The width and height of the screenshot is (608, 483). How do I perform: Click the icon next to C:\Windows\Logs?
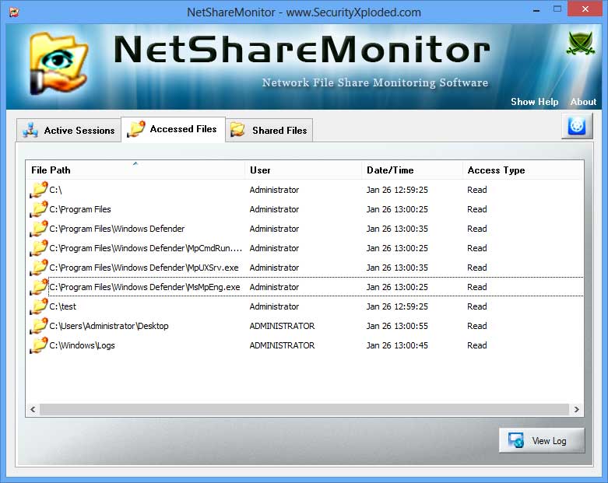click(x=38, y=345)
